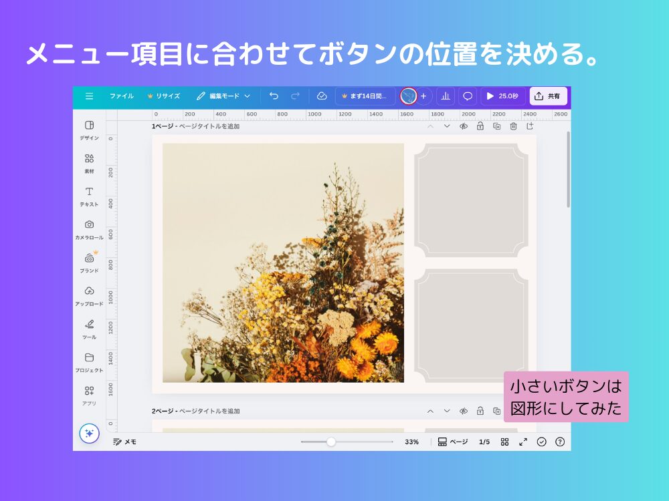The height and width of the screenshot is (501, 669).
Task: Collapse page 1 with the up chevron
Action: (x=430, y=126)
